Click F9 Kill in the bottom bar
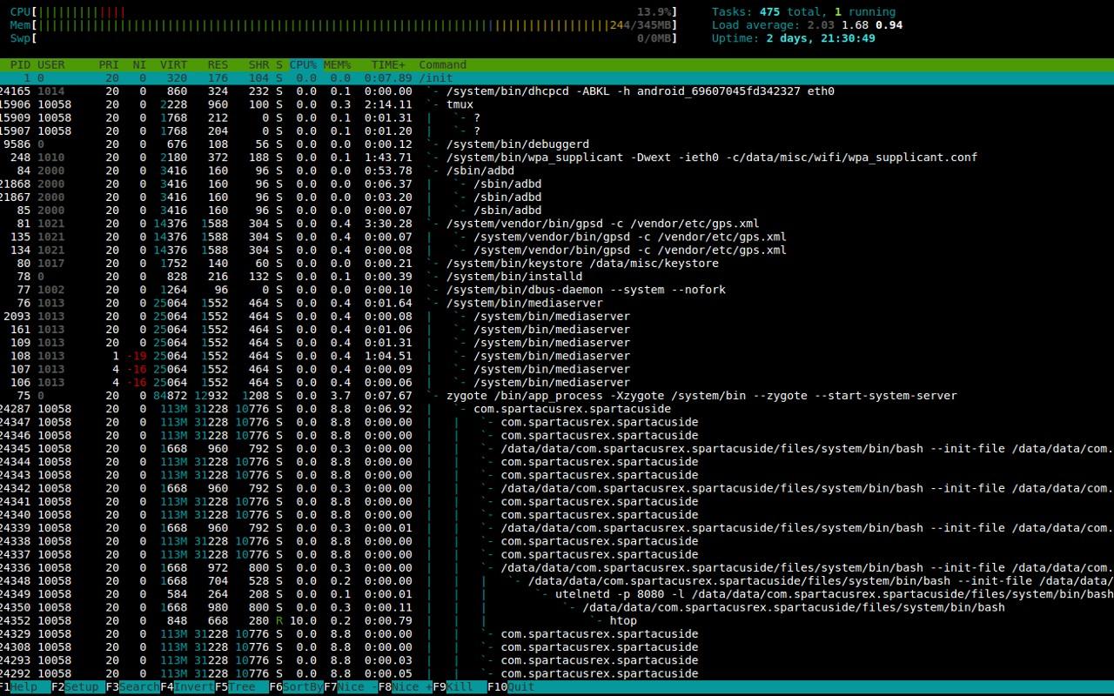Image resolution: width=1114 pixels, height=696 pixels. point(460,687)
